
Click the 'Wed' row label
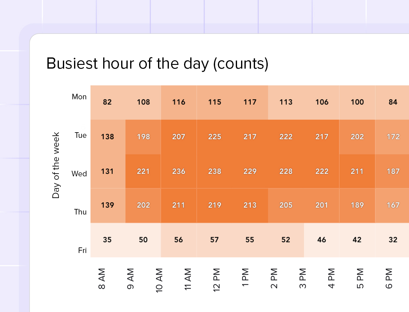[79, 174]
